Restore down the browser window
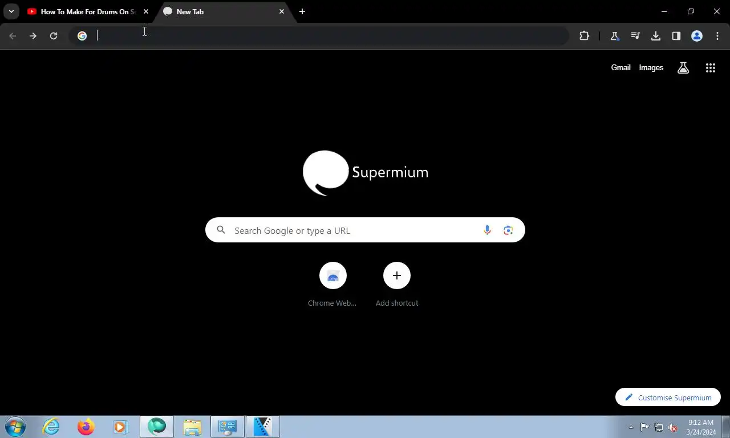730x438 pixels. pyautogui.click(x=691, y=11)
